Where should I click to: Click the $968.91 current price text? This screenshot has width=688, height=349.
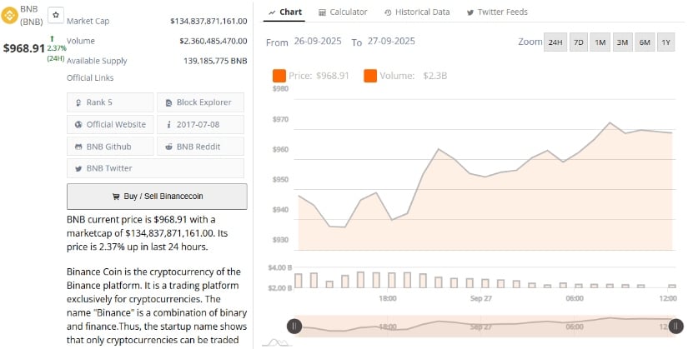(24, 48)
